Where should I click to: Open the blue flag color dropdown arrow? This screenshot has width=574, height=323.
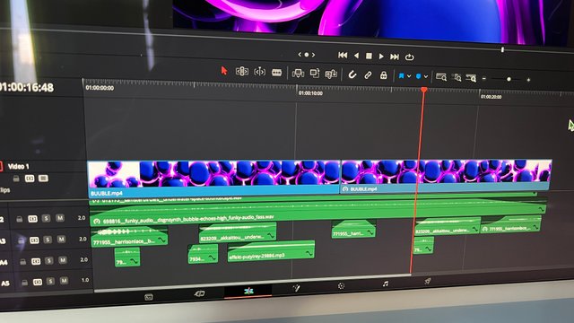point(409,76)
